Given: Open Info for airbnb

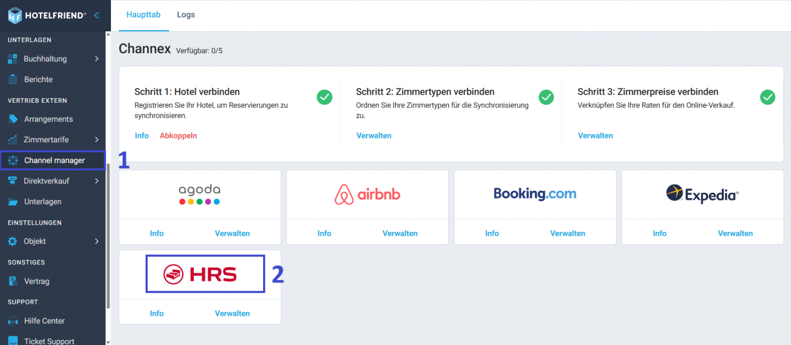Looking at the screenshot, I should [x=324, y=233].
